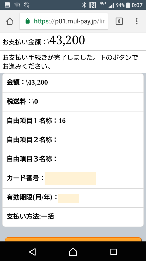146x261 pixels.
Task: Open the tab switcher showing 8 tabs
Action: (119, 21)
